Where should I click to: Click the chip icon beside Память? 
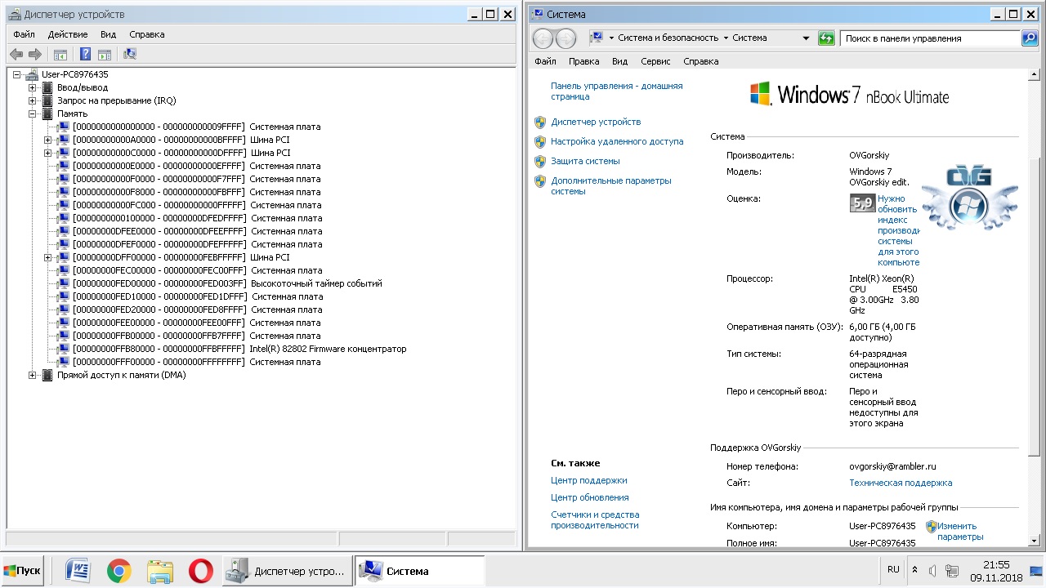point(48,114)
